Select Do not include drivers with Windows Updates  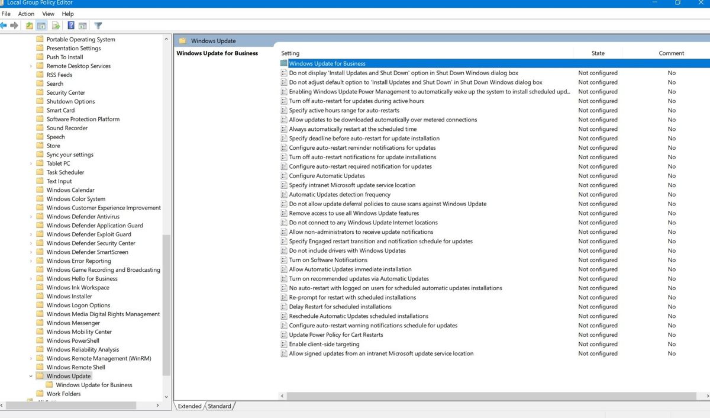point(347,250)
